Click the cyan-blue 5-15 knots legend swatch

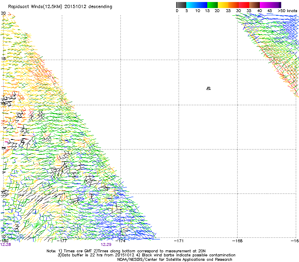[x=197, y=5]
